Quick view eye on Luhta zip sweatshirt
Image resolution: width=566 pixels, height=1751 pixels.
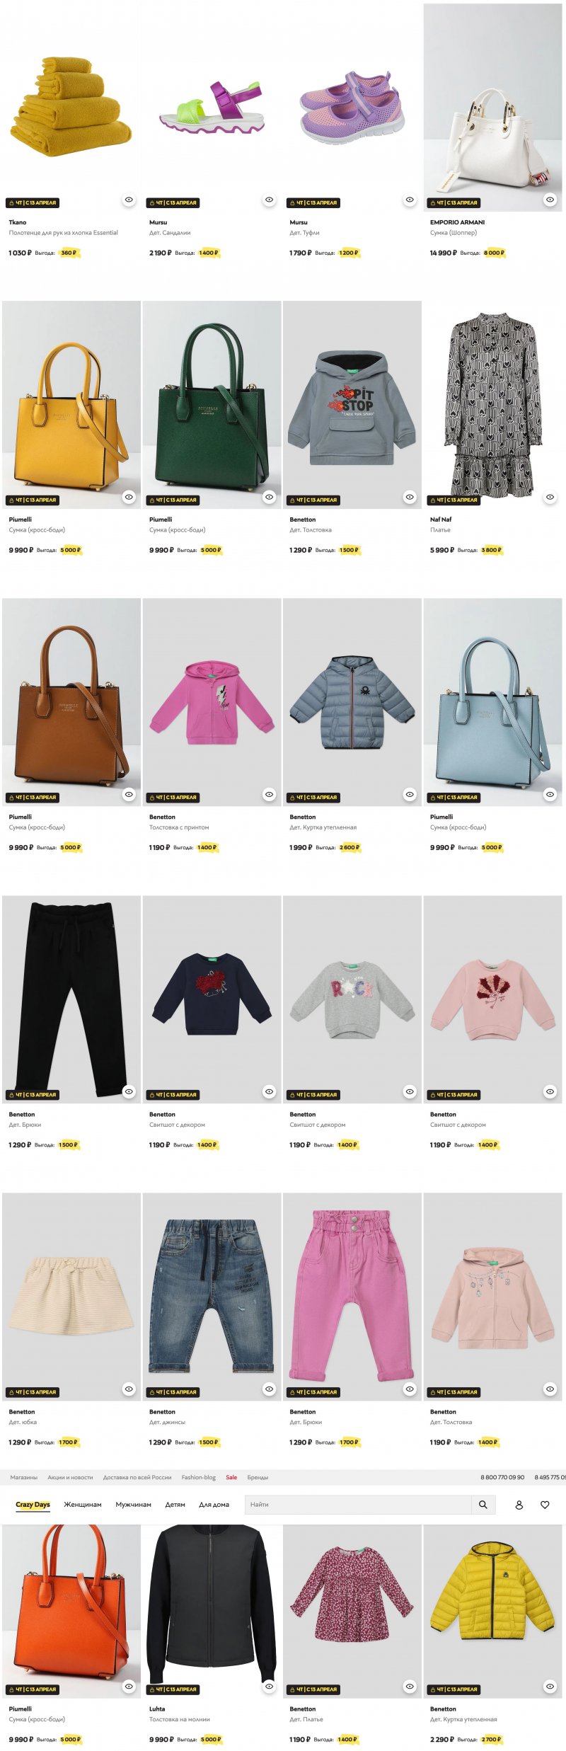click(x=269, y=1686)
